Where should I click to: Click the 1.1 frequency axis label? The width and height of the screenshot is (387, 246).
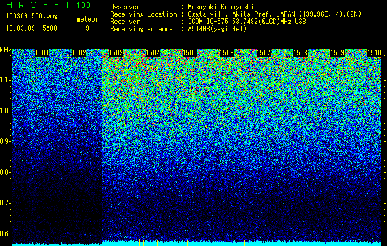click(5, 80)
